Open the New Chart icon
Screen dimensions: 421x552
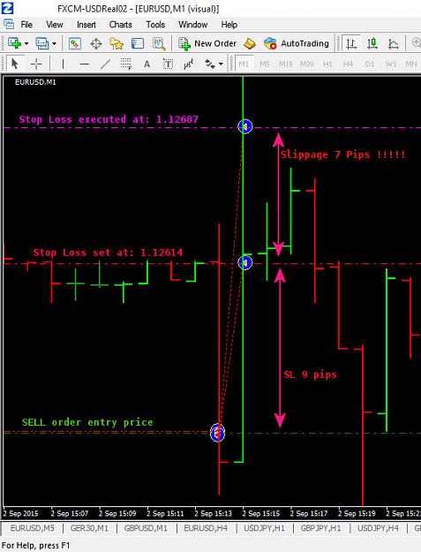[x=14, y=43]
